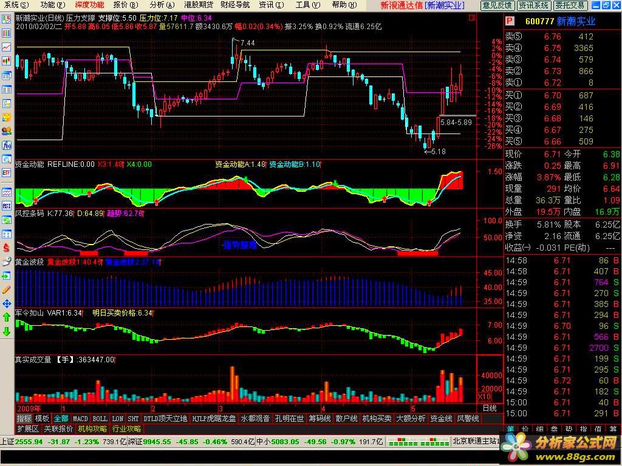Open the 帮助(H) menu

pyautogui.click(x=344, y=5)
